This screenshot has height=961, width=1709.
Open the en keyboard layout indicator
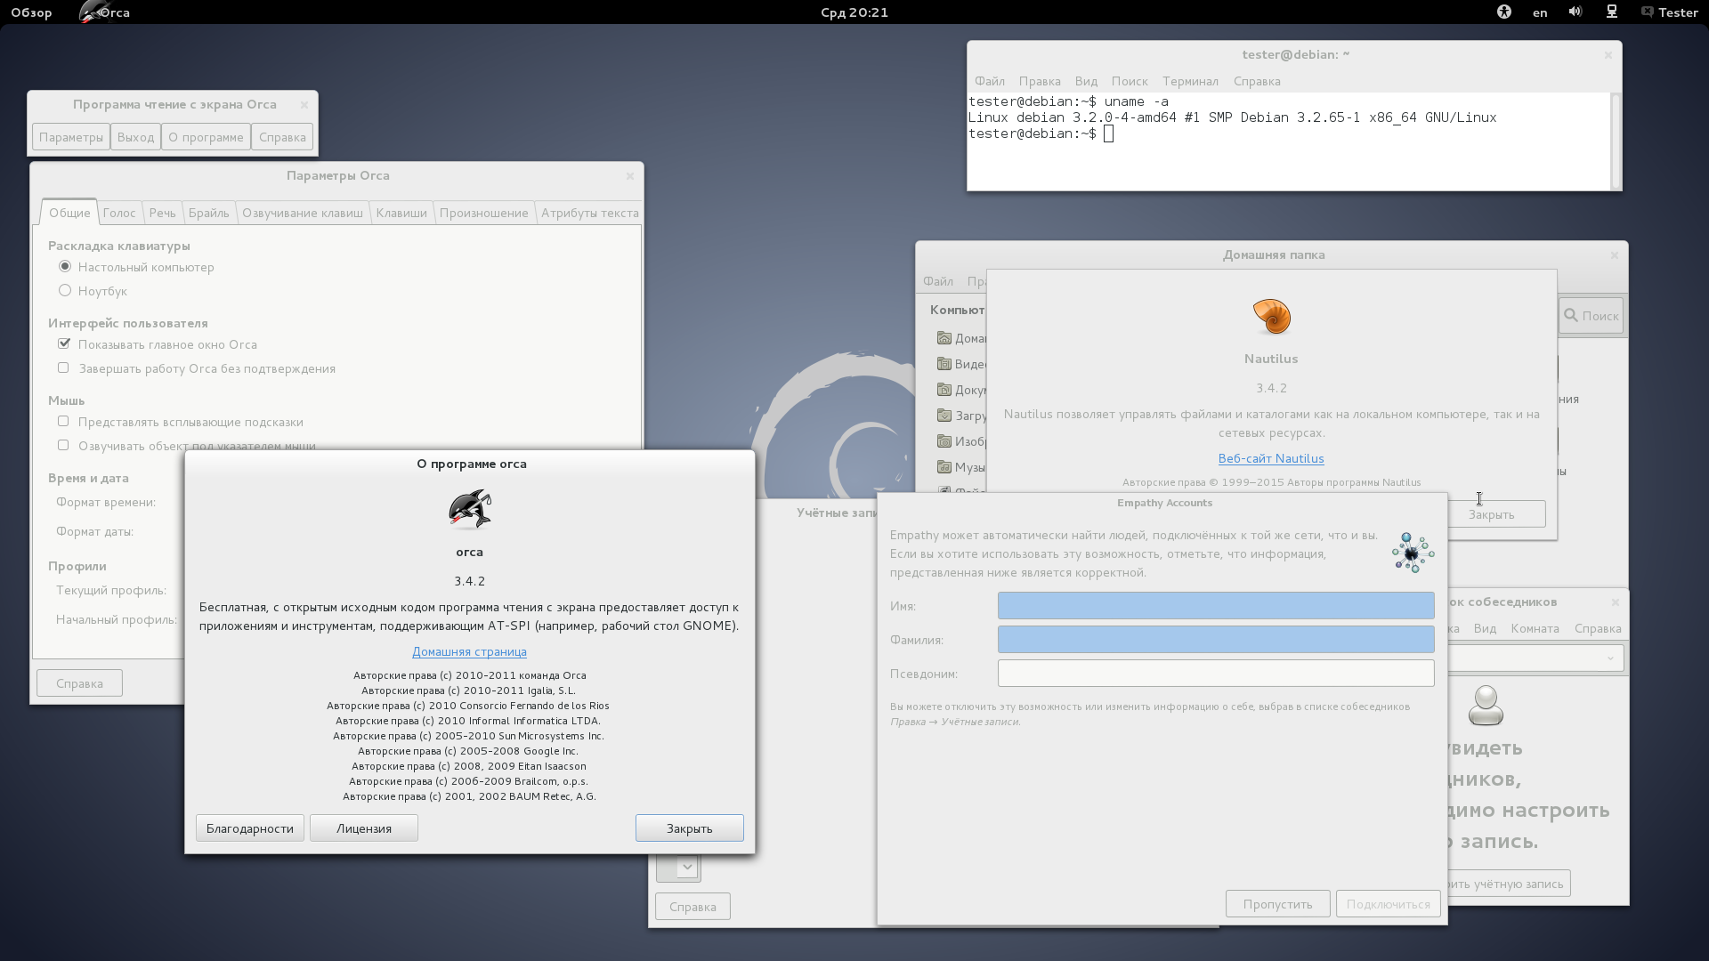pos(1540,12)
